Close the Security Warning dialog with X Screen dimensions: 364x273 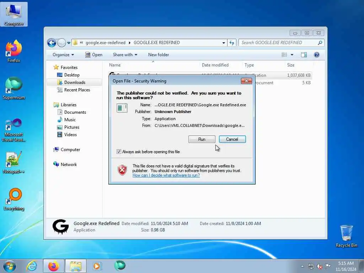point(246,81)
